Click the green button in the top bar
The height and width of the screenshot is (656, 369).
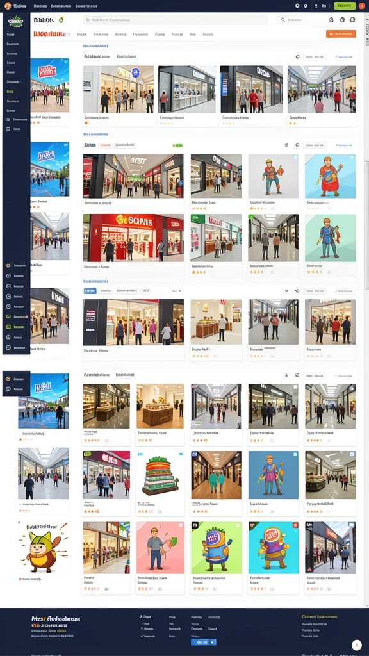pos(345,6)
